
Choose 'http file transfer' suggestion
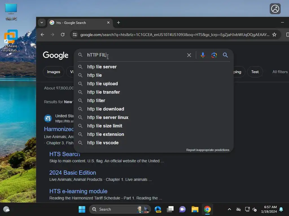click(154, 92)
